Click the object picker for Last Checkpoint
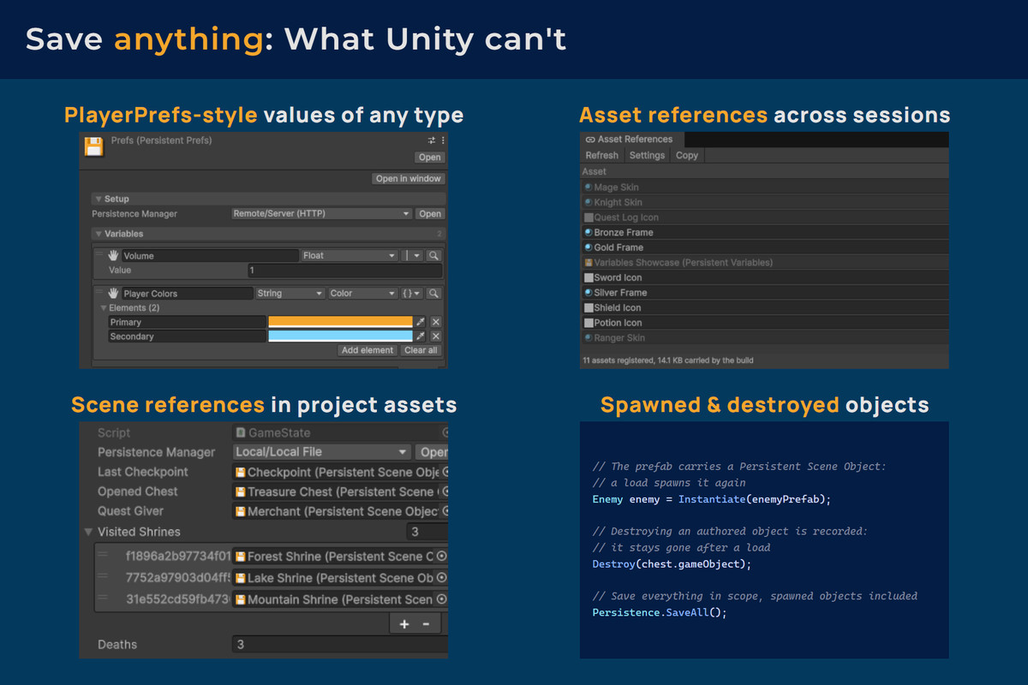The width and height of the screenshot is (1028, 685). click(444, 472)
